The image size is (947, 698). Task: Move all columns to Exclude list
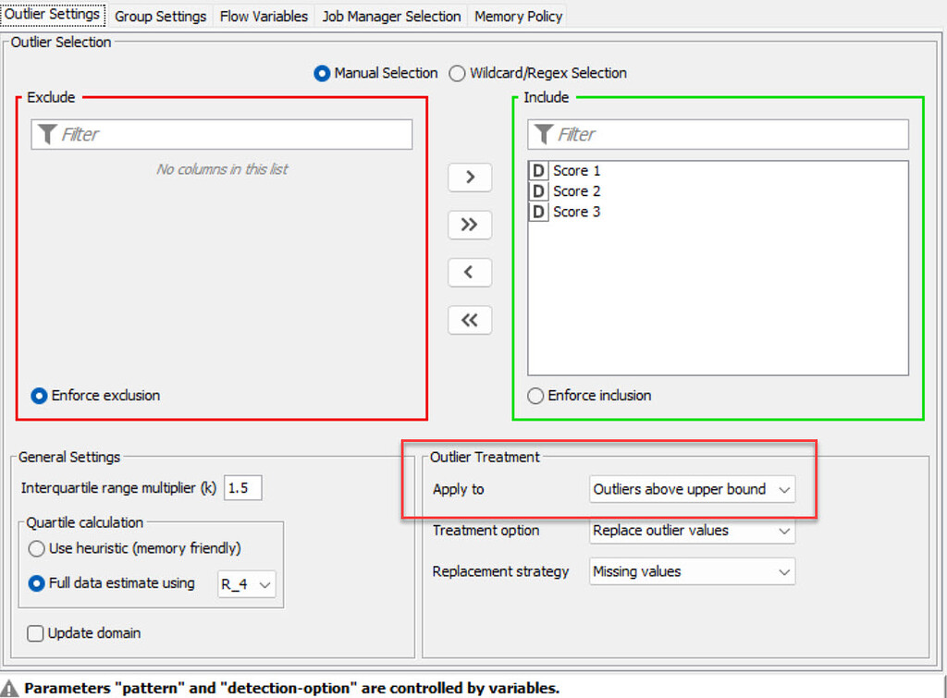click(x=470, y=320)
